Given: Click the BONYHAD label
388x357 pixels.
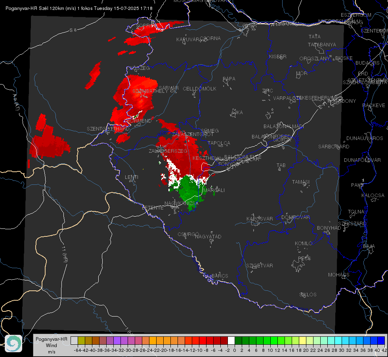Looking at the screenshot, I should point(329,228).
